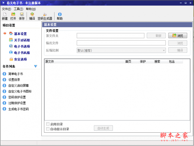
Task: Click the people icon next to 关于对话框
Action: point(11,40)
